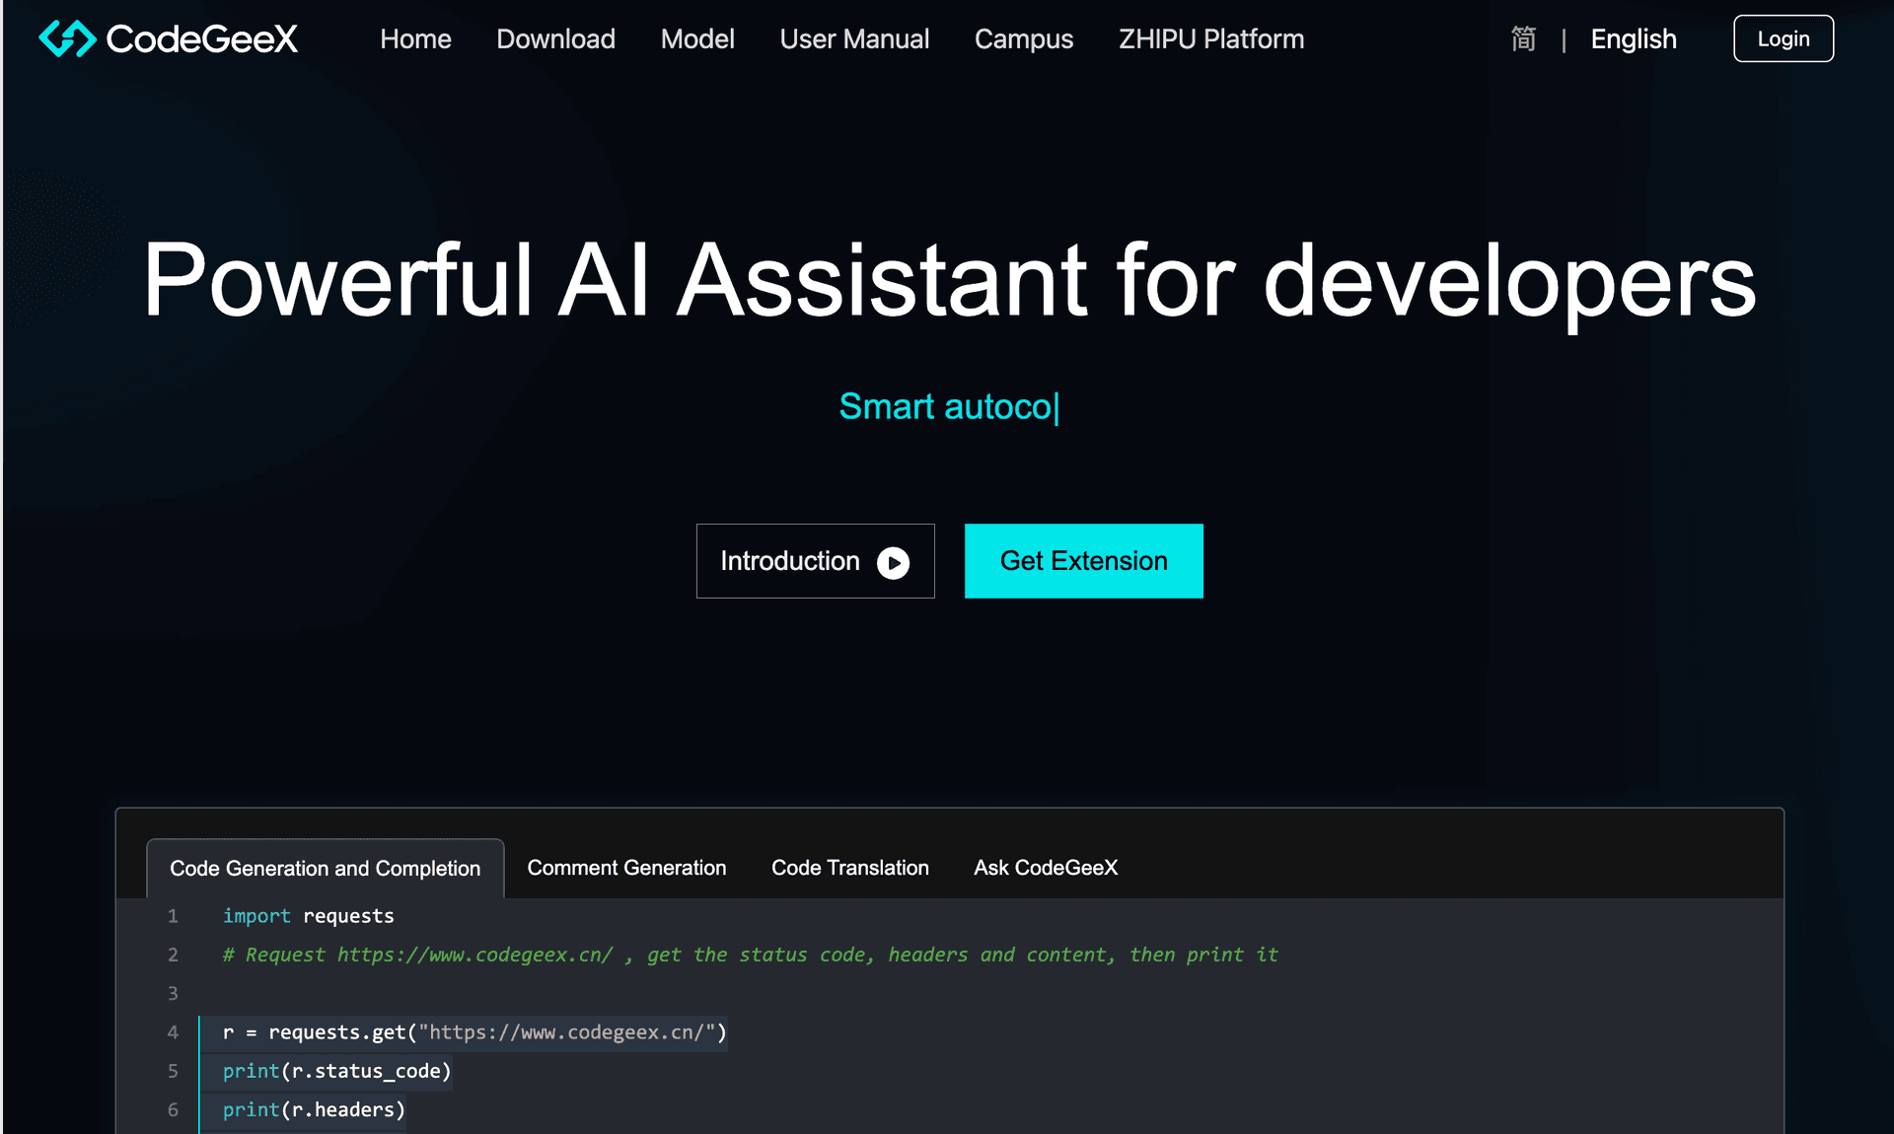
Task: Click the line 'print(r.headers)'
Action: click(x=314, y=1109)
